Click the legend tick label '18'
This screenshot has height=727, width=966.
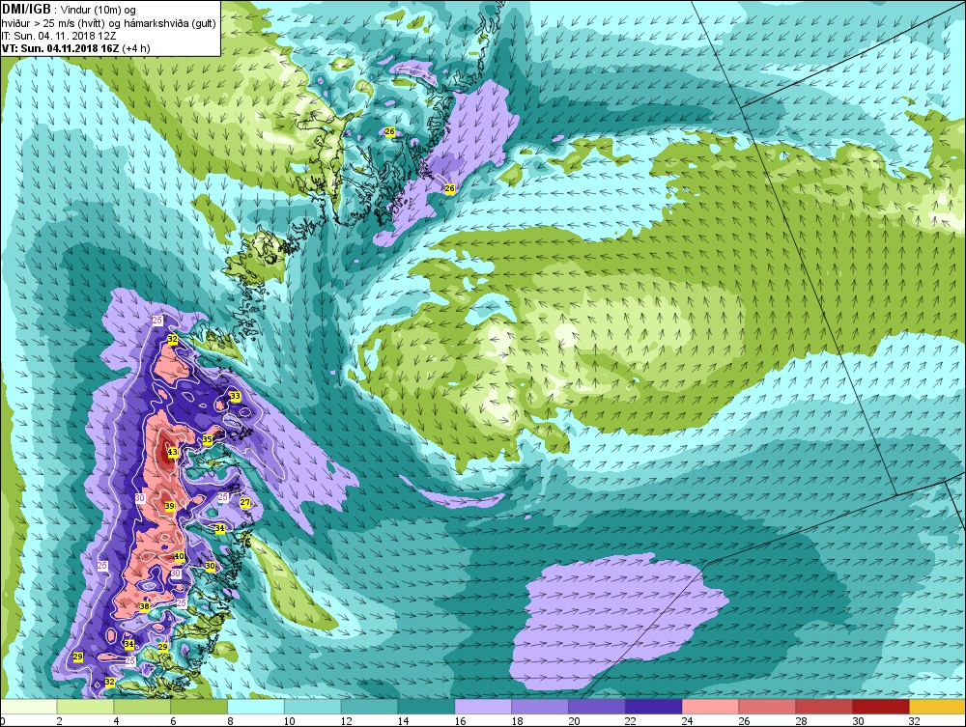516,721
